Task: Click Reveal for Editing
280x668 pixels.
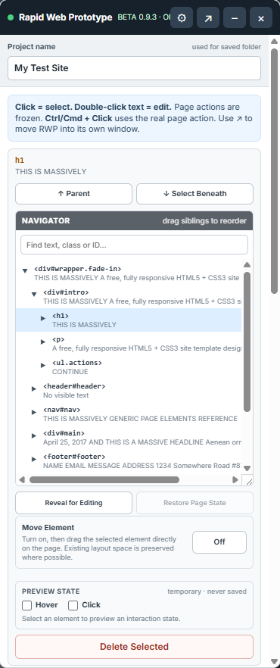Action: [x=73, y=503]
